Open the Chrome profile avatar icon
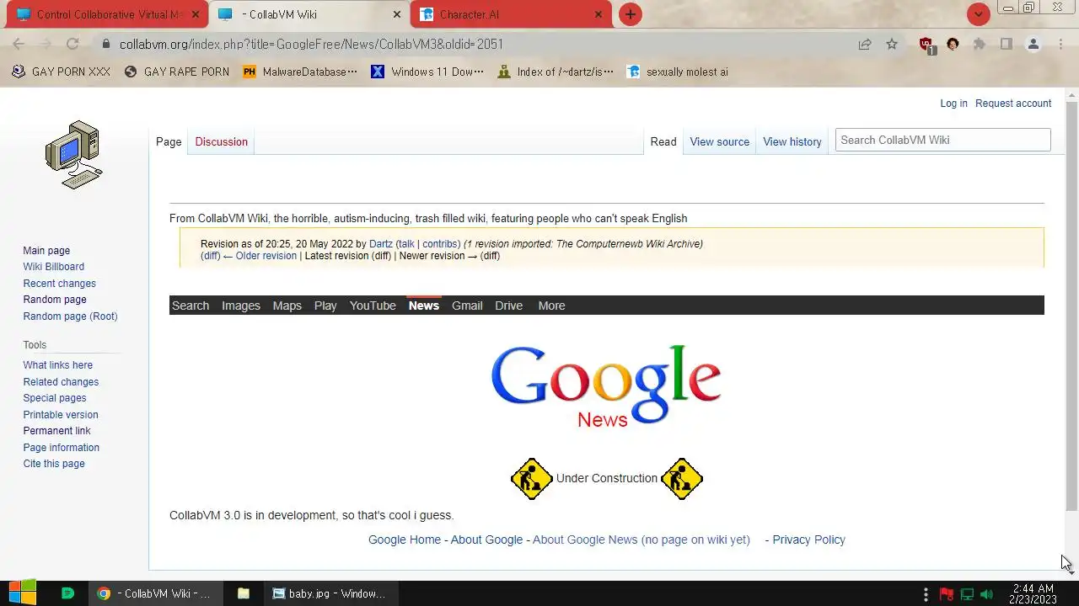Image resolution: width=1079 pixels, height=606 pixels. pyautogui.click(x=1033, y=44)
